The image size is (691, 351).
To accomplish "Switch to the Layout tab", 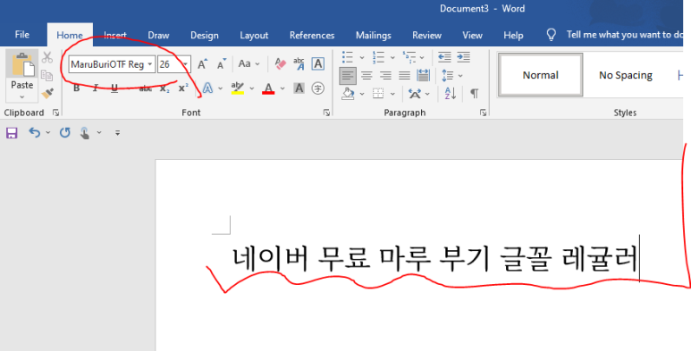I will coord(254,35).
